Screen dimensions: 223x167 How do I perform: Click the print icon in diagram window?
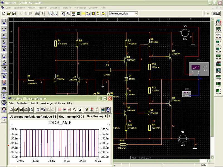[x=26, y=109]
